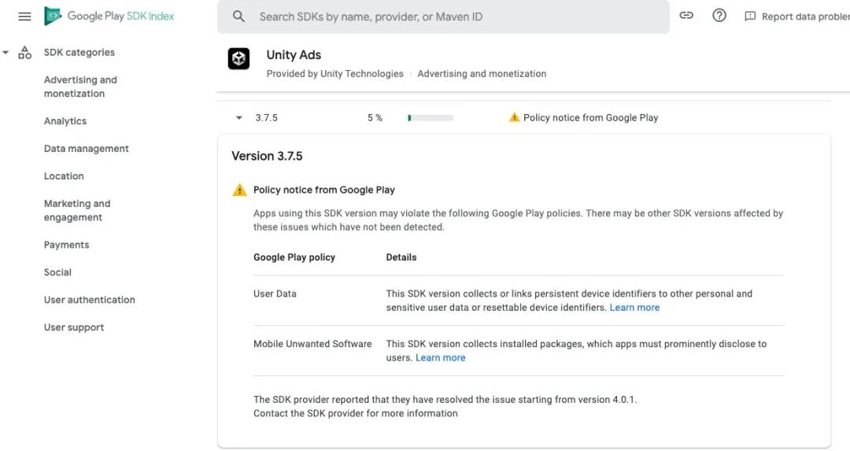Click User Data policy cell
The height and width of the screenshot is (451, 850).
[x=275, y=294]
